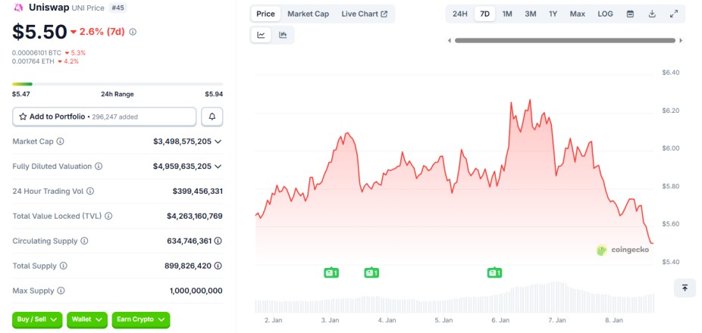Viewport: 702px width, 333px height.
Task: Click the 296,247 added text
Action: click(115, 117)
